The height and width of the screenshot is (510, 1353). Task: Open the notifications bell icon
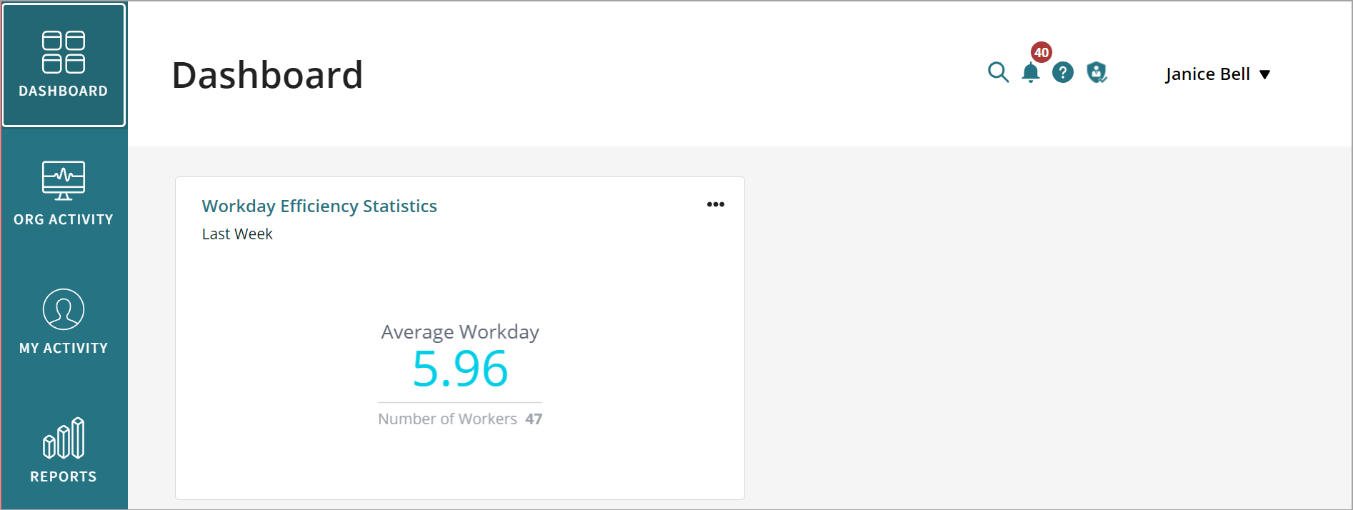(x=1030, y=73)
